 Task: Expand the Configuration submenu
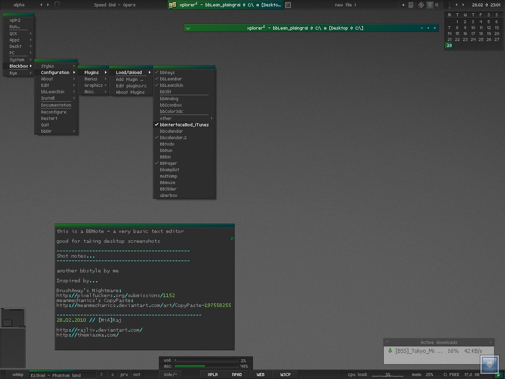pyautogui.click(x=56, y=73)
